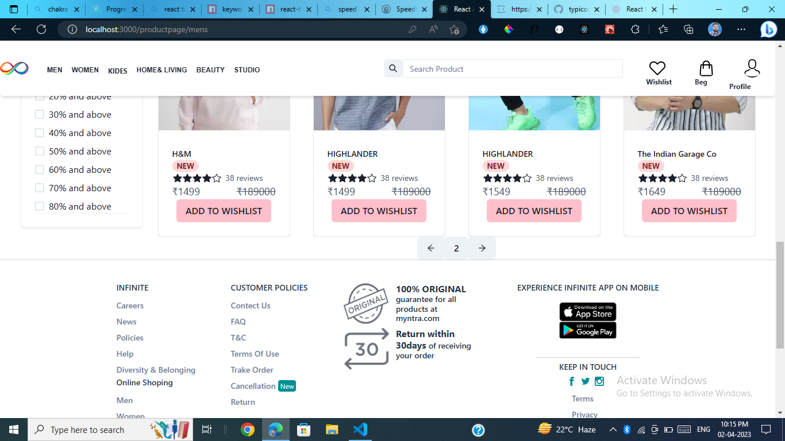Screen dimensions: 785x441
Task: Open Visual Studio Code from the taskbar
Action: click(x=360, y=430)
